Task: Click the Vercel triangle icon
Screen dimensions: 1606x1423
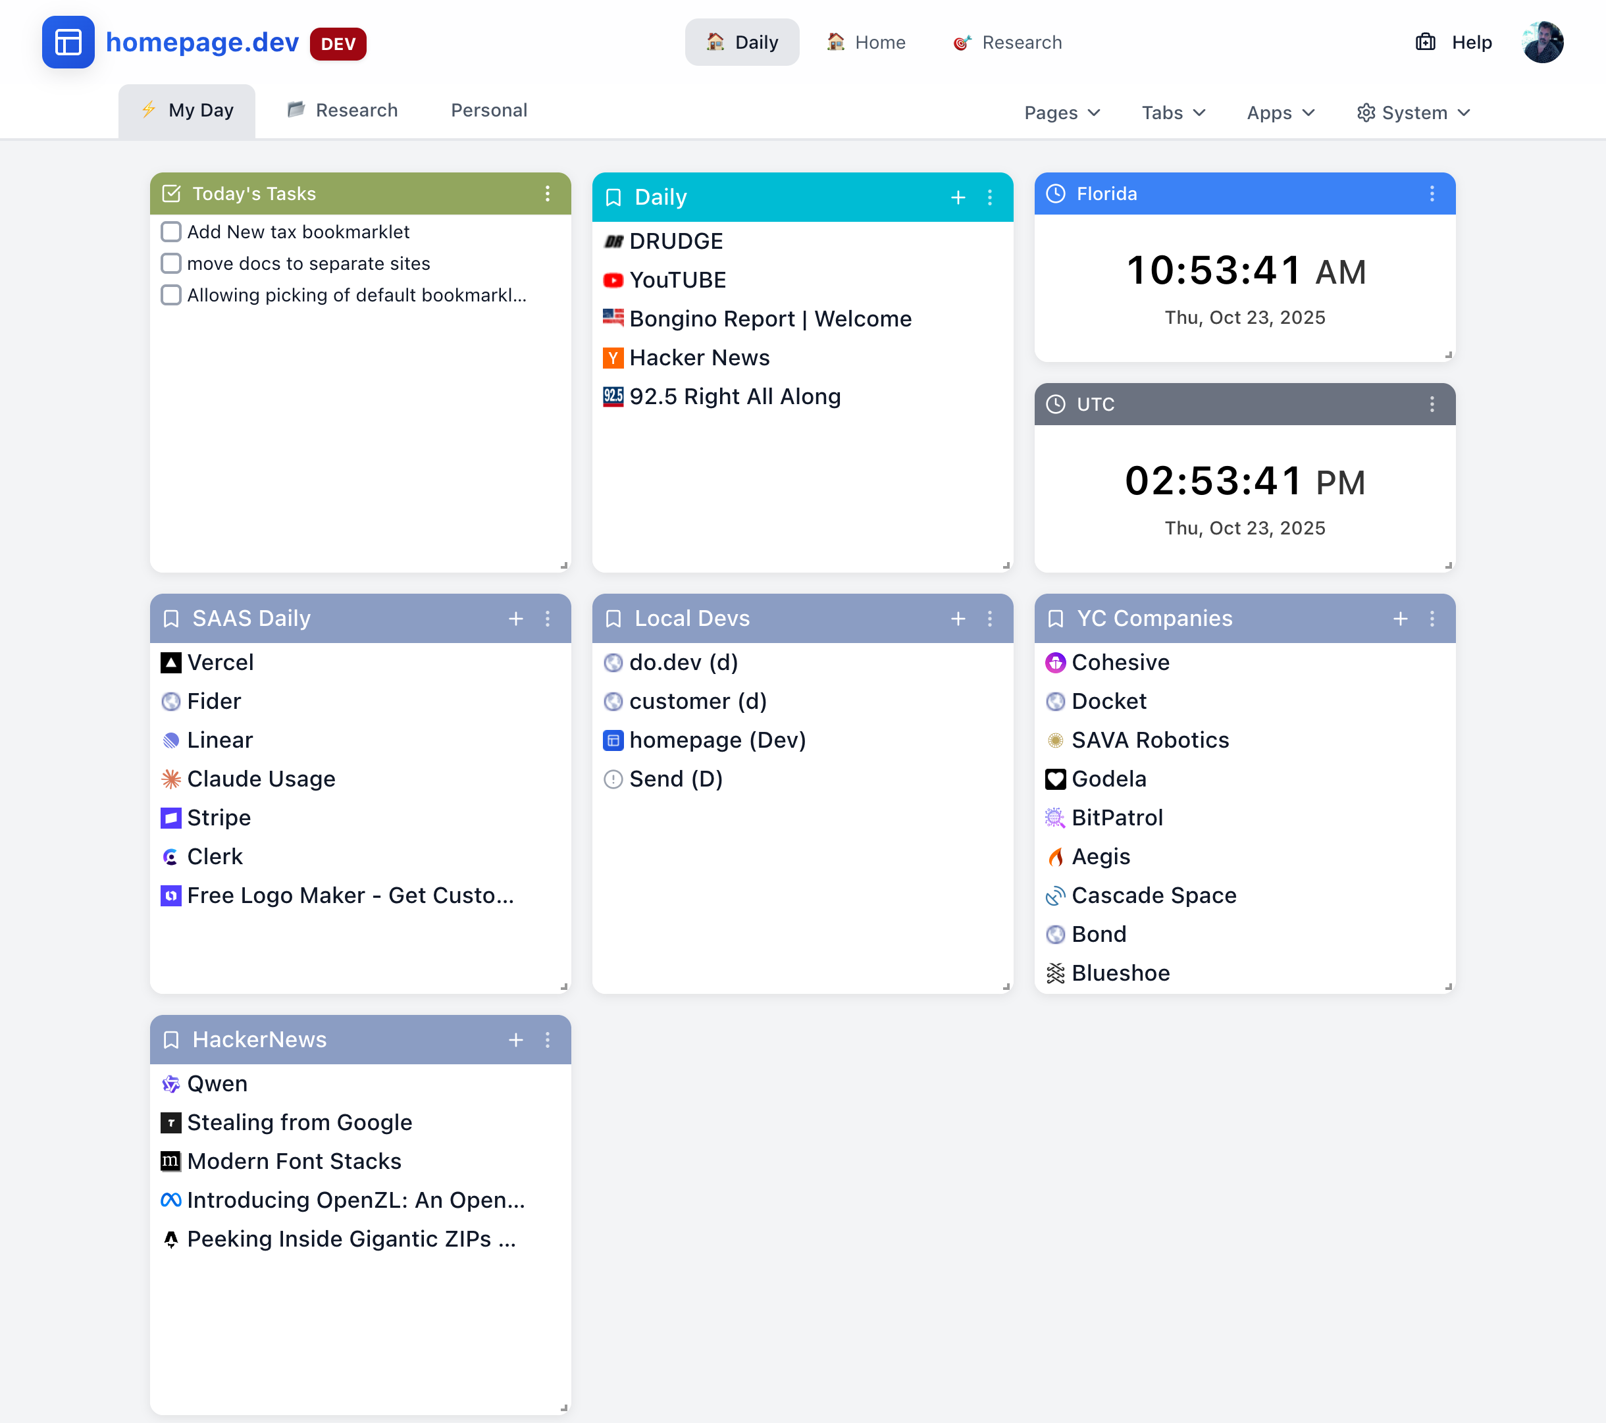Action: pyautogui.click(x=170, y=662)
